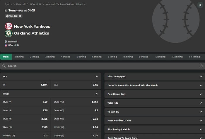Open the 4 Inning tab
Image resolution: width=205 pixels, height=139 pixels.
66,57
